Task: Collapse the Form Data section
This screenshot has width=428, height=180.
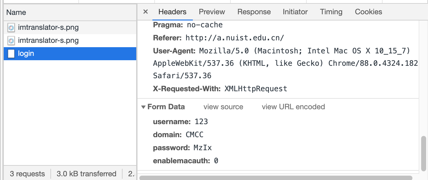Action: tap(143, 107)
